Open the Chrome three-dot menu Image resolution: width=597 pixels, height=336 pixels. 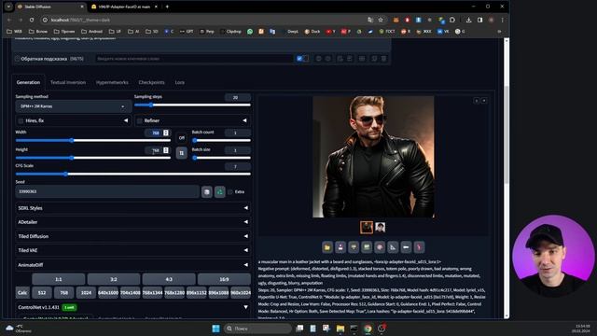tap(502, 20)
